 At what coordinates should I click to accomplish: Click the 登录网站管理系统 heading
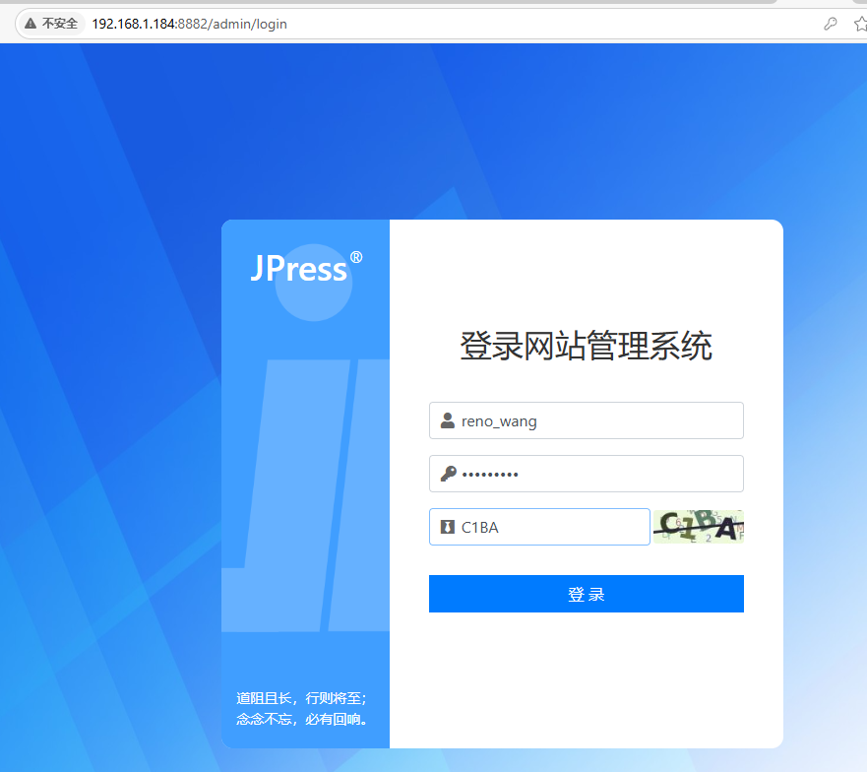point(586,346)
